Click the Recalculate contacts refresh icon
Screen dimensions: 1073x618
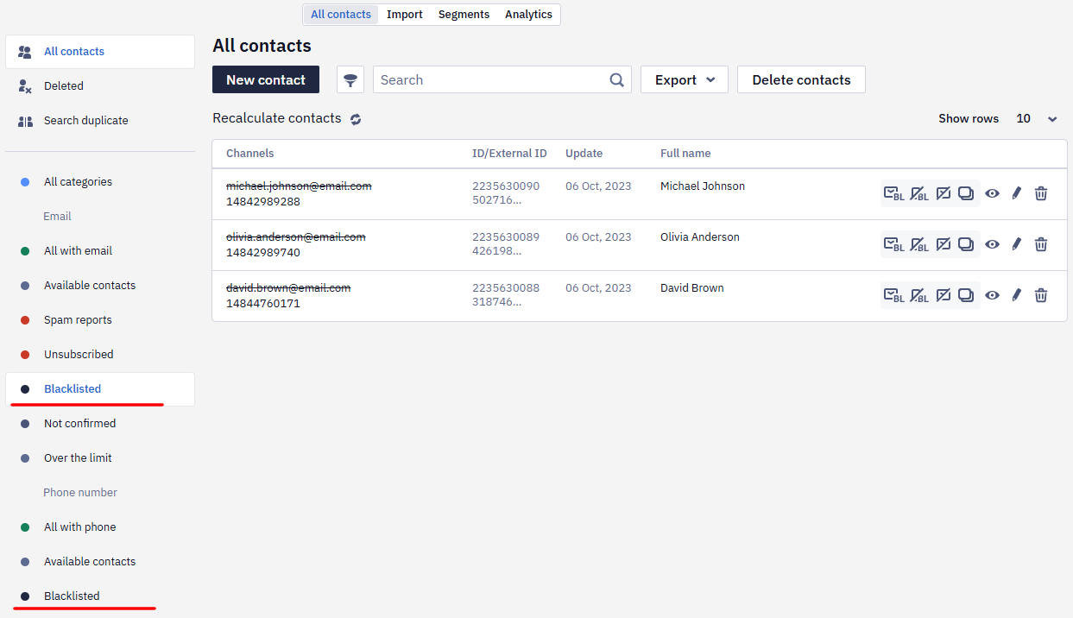click(x=356, y=119)
